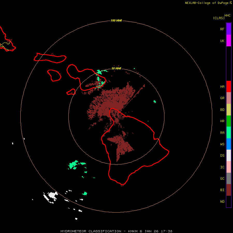The image size is (233, 233).
Task: Click the IC legend label
Action: (222, 167)
